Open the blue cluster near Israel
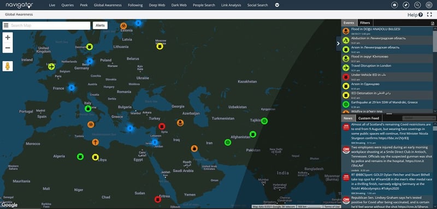The height and width of the screenshot is (209, 437). 155,143
